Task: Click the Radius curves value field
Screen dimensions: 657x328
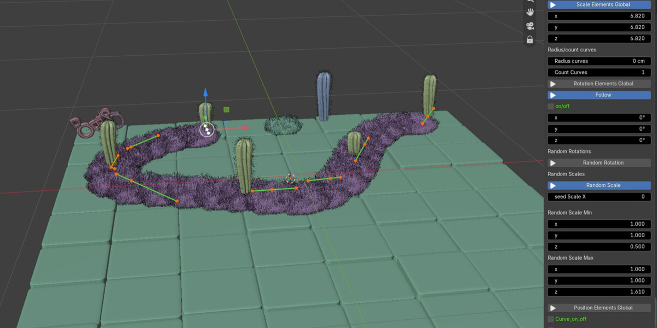Action: tap(600, 61)
